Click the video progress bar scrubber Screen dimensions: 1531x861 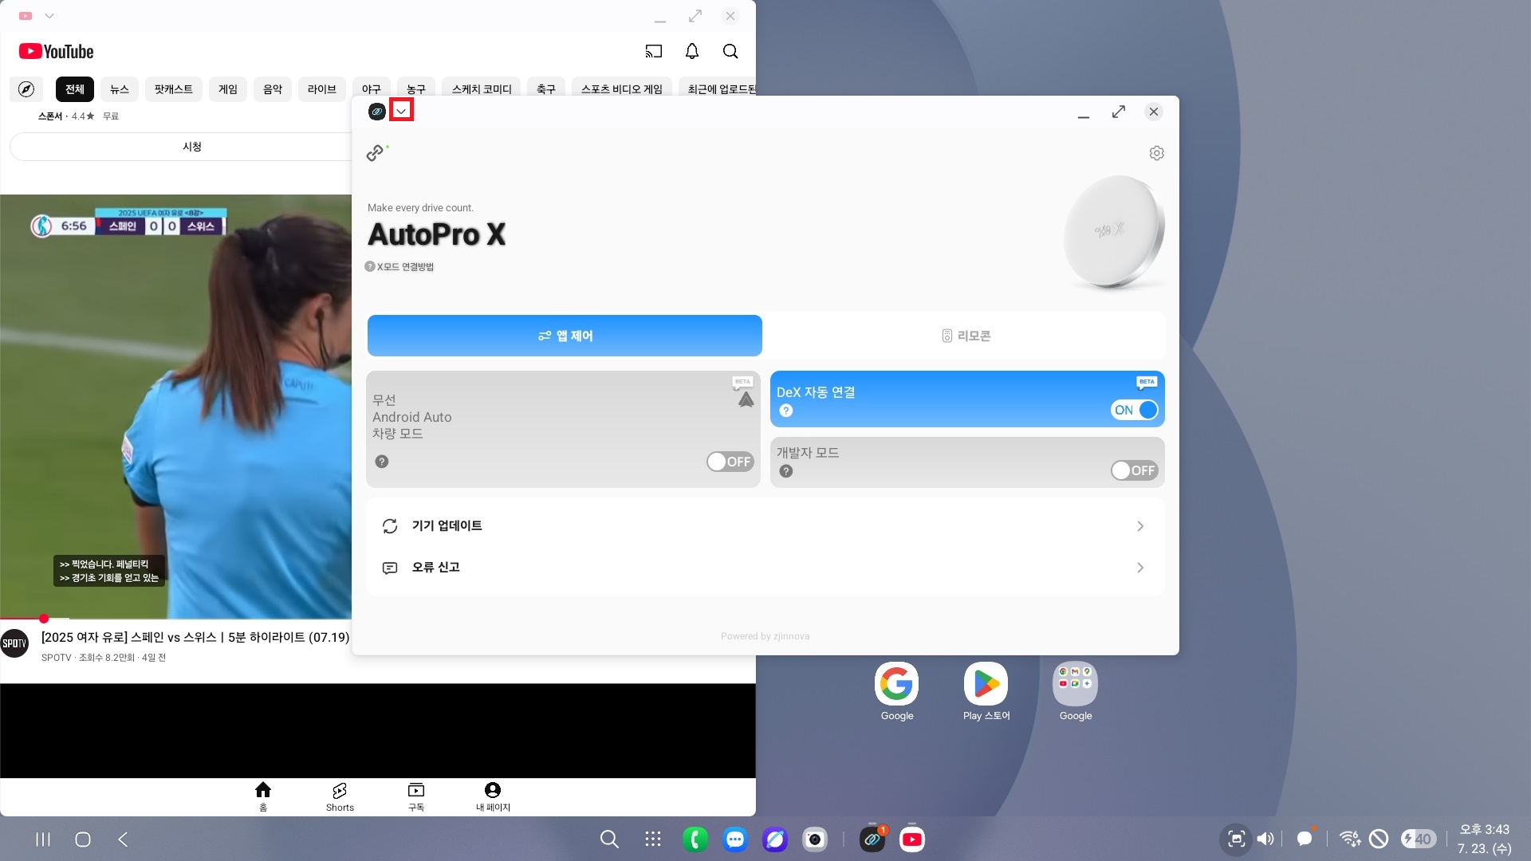click(x=44, y=619)
